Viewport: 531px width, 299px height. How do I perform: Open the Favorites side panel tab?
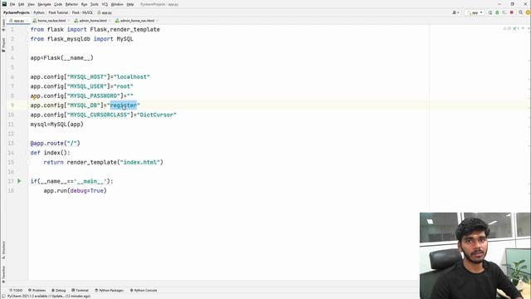coord(3,274)
